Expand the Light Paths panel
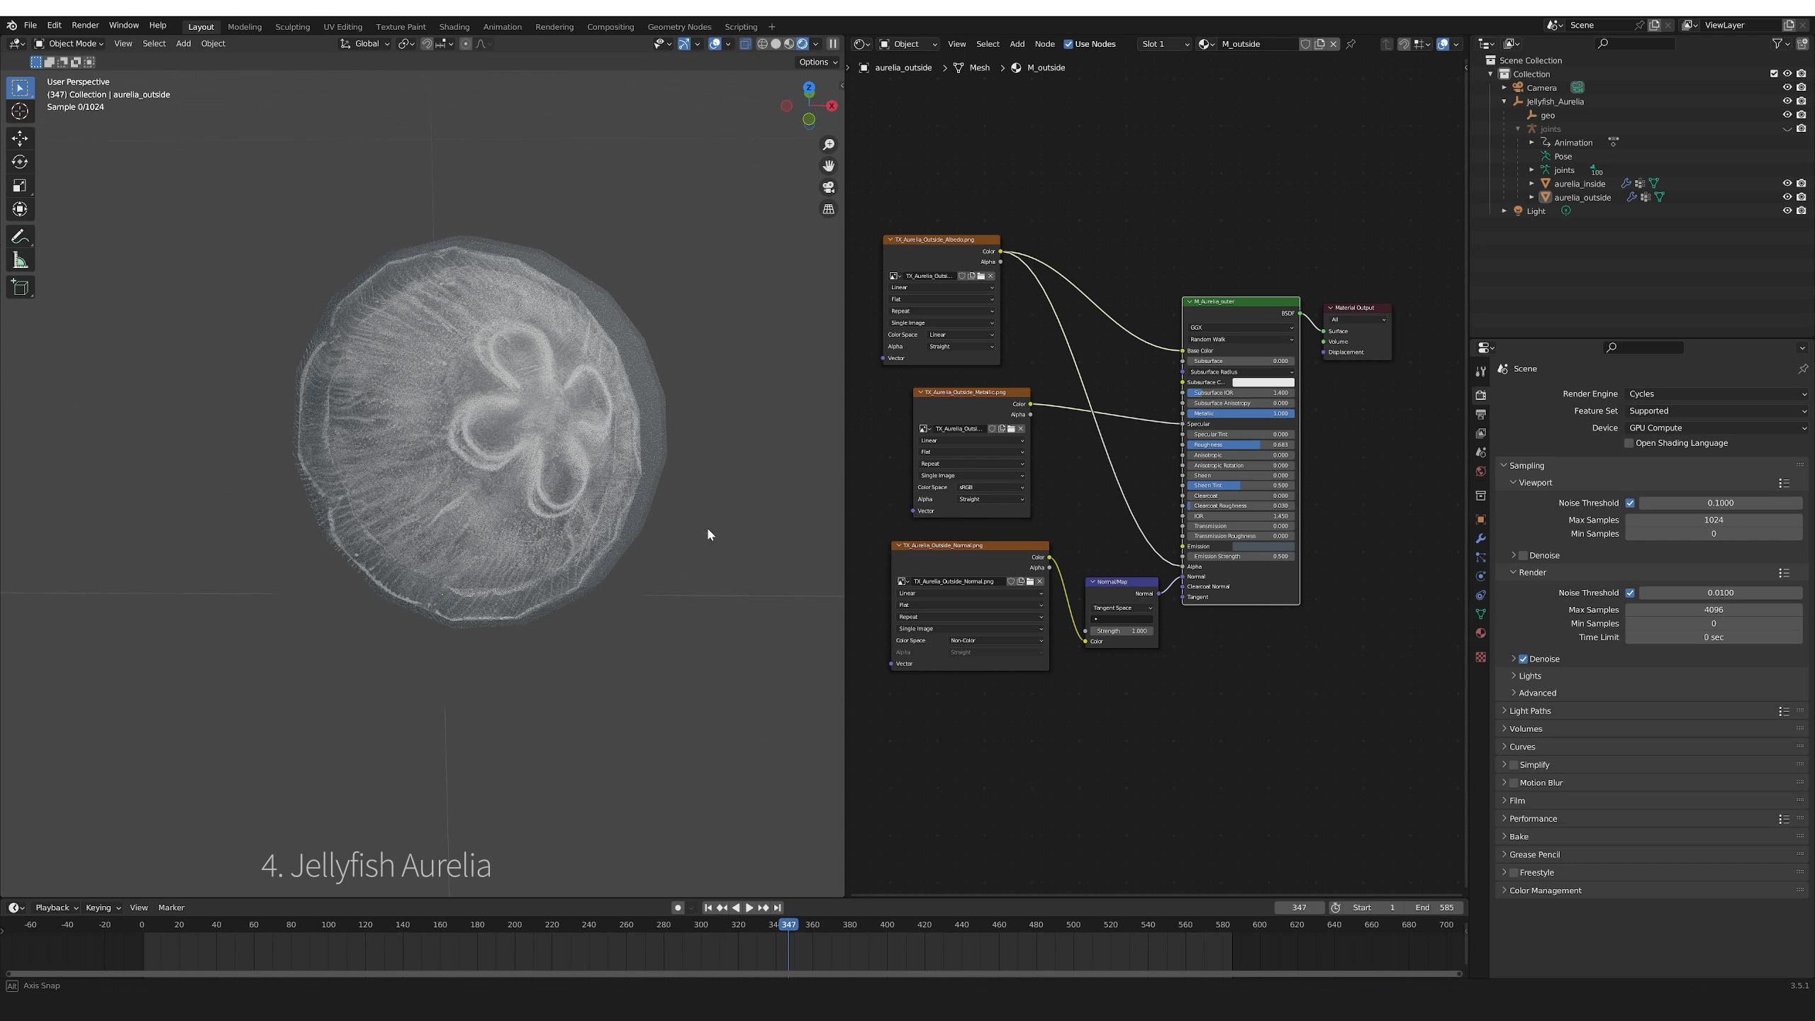1815x1021 pixels. pyautogui.click(x=1529, y=710)
